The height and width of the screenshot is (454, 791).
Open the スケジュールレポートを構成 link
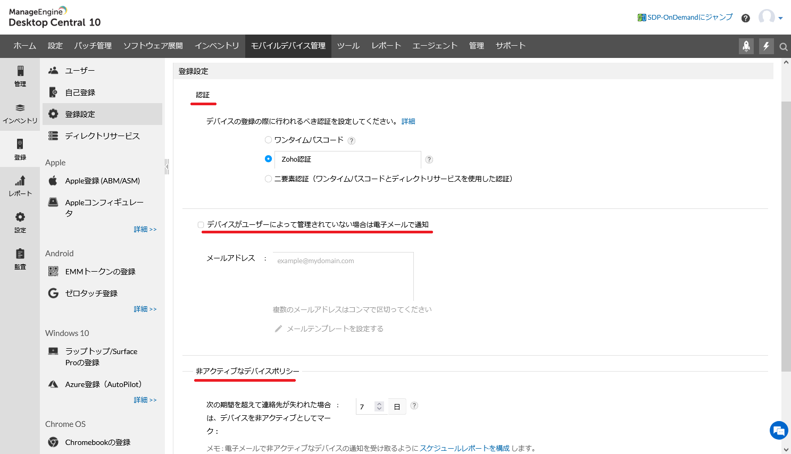tap(465, 448)
